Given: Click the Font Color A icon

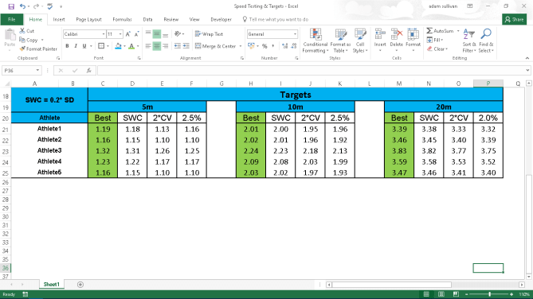Looking at the screenshot, I should pyautogui.click(x=131, y=46).
